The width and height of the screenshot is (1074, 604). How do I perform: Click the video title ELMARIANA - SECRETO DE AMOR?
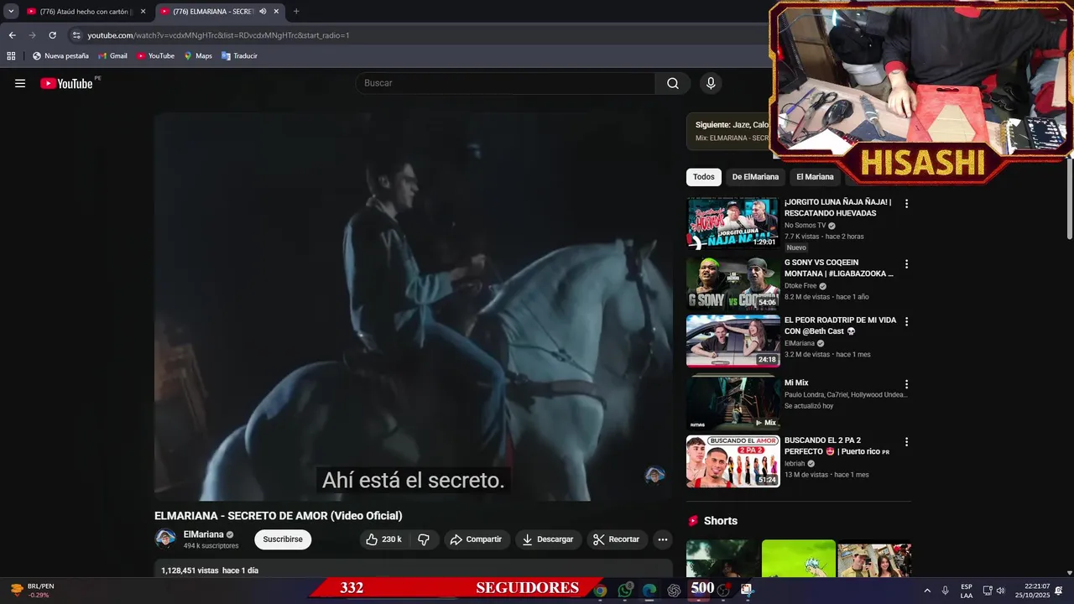279,516
